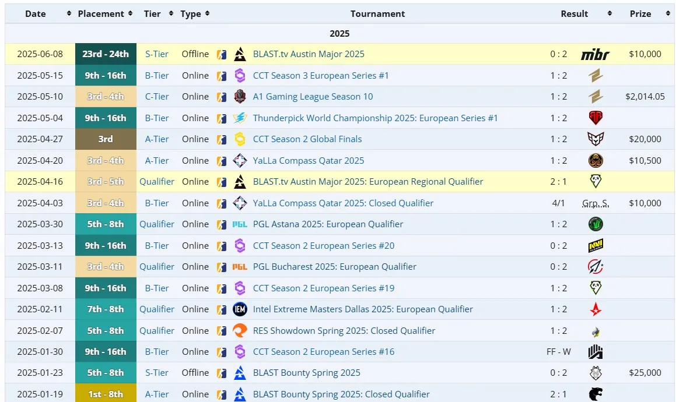Open Intel Extreme Masters Dallas 2025: European Qualifier
Viewport: 676px width, 402px height.
[x=363, y=309]
